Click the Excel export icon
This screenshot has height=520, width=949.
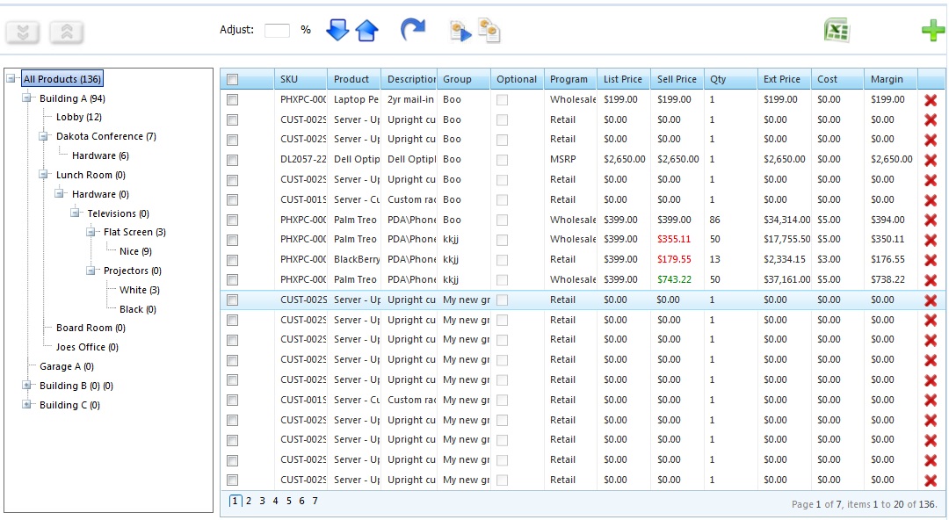coord(837,31)
